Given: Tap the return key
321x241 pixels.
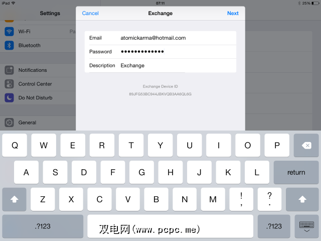Looking at the screenshot, I should point(296,172).
